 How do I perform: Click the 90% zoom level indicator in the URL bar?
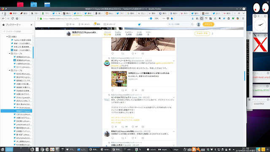(x=157, y=19)
